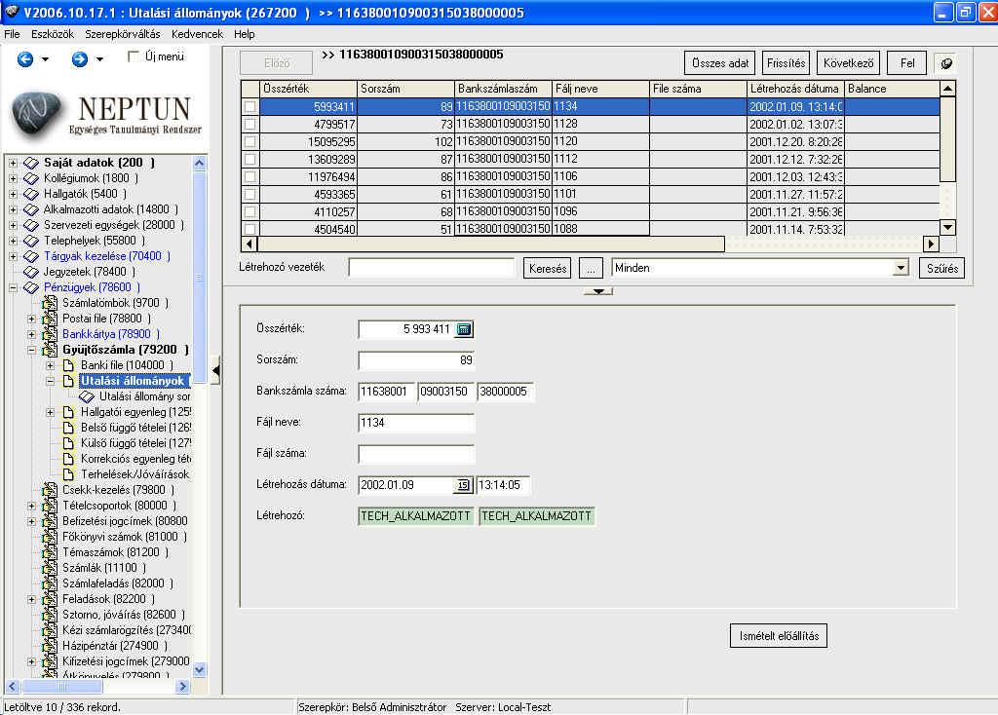This screenshot has height=715, width=998.
Task: Click the table's vertical scroll down arrow
Action: (947, 228)
